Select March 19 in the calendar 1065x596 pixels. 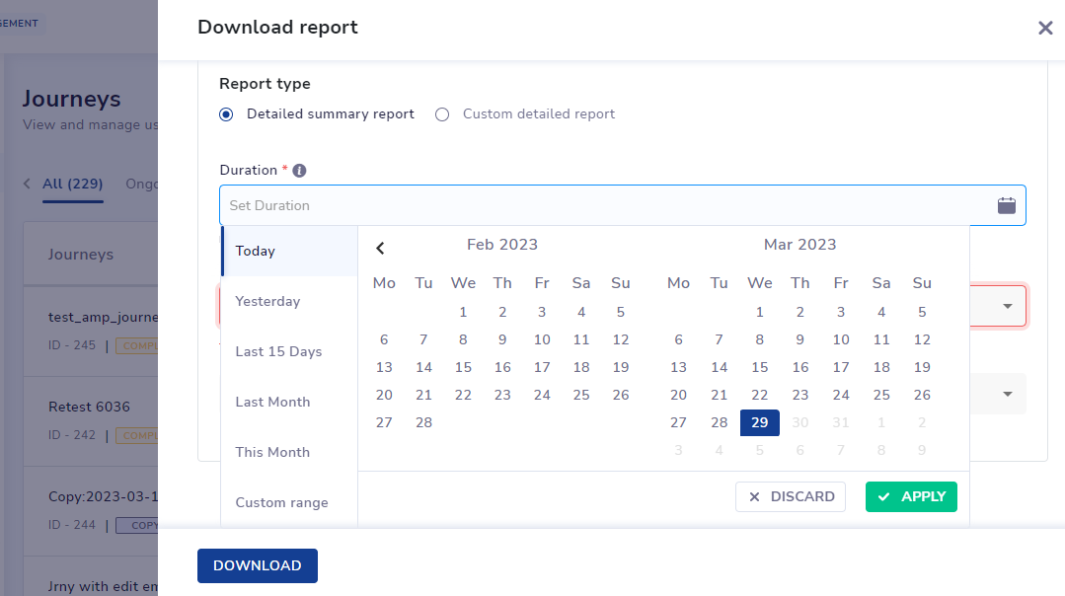click(922, 367)
